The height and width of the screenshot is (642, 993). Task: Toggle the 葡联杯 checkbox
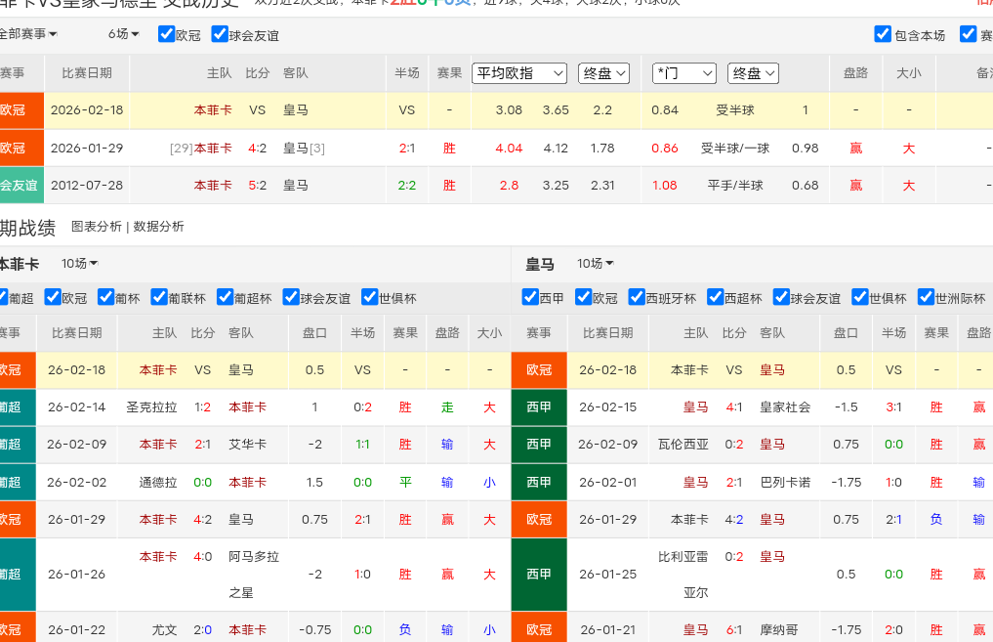159,297
